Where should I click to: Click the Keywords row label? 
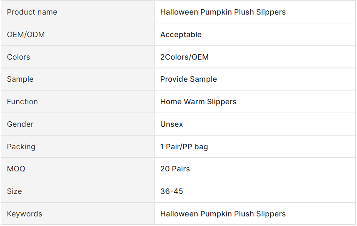[25, 214]
